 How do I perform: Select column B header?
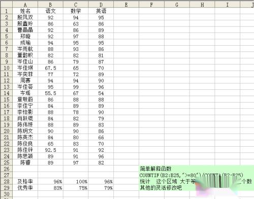pos(50,5)
